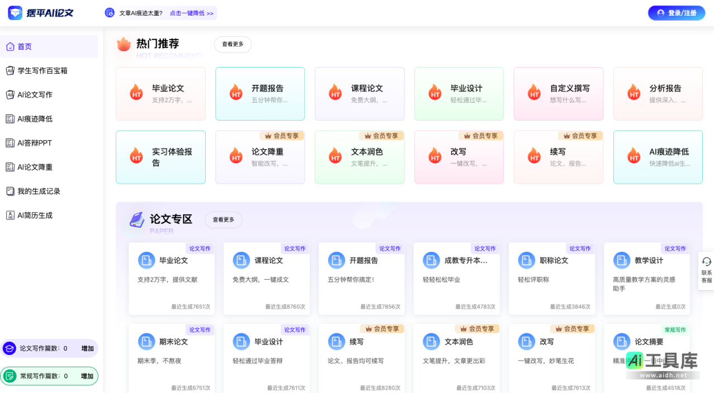Select AI论文写作 in the sidebar menu
The image size is (714, 393).
(10, 94)
